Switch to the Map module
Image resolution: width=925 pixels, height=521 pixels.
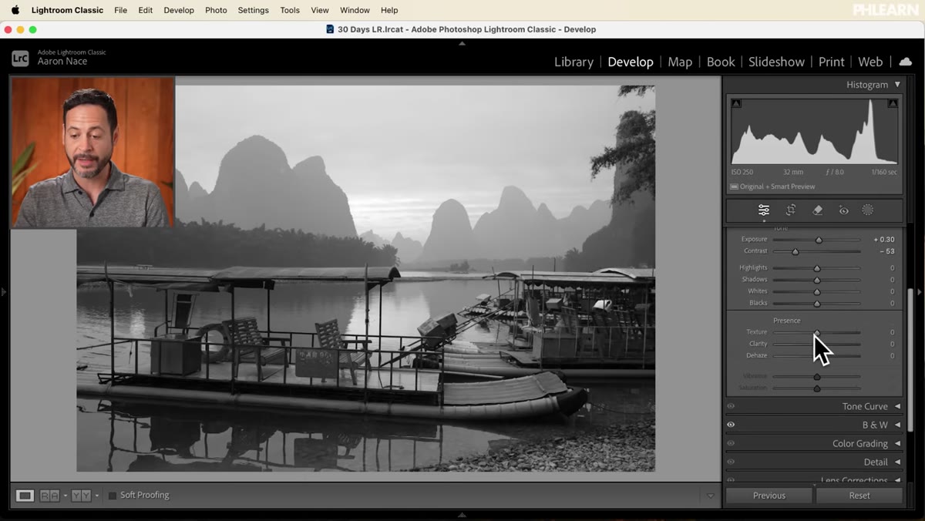pyautogui.click(x=680, y=62)
